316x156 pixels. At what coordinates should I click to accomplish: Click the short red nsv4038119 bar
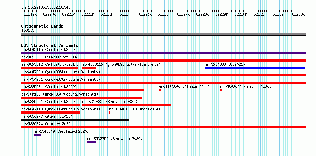[89, 68]
